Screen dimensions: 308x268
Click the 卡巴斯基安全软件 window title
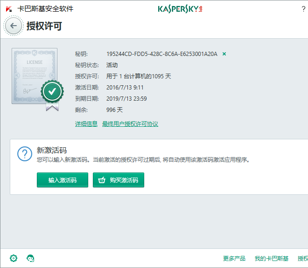45,9
